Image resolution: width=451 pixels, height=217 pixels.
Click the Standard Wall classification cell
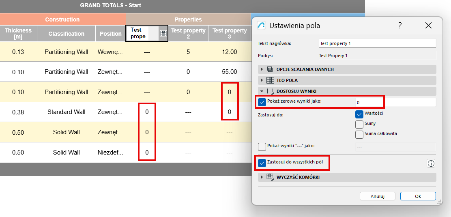(x=67, y=112)
